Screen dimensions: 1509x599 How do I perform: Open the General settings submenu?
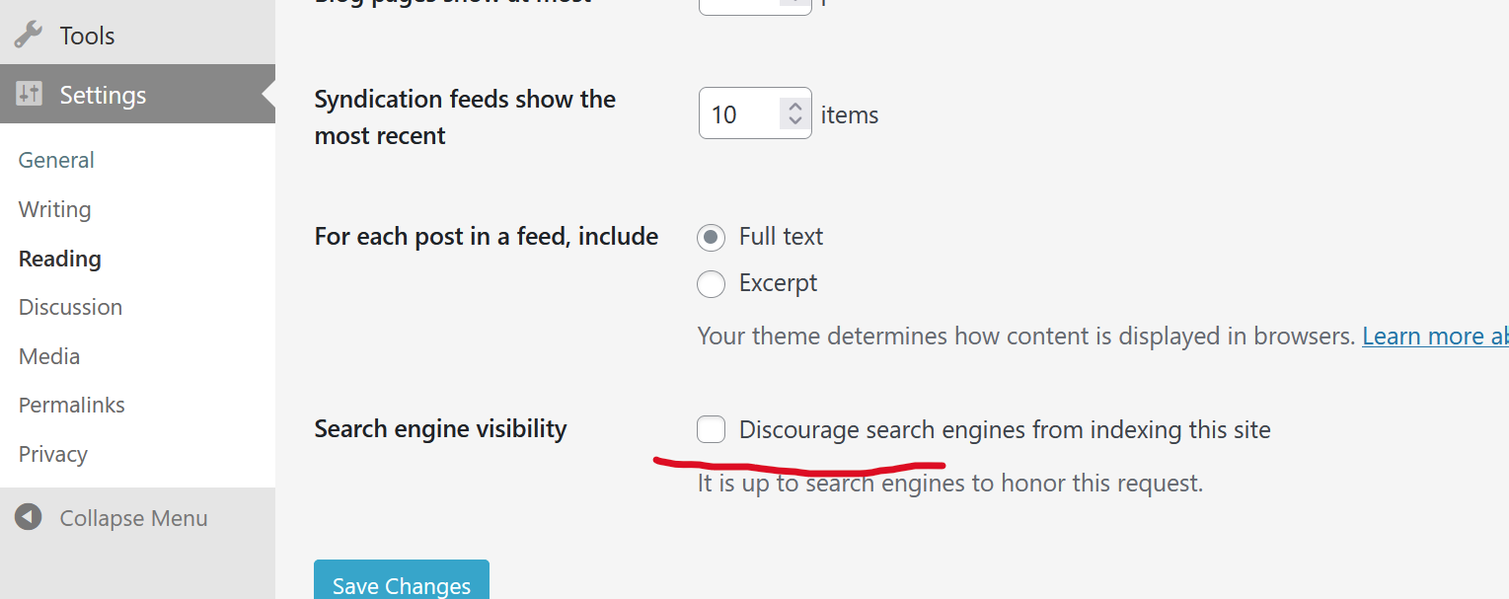pyautogui.click(x=56, y=160)
